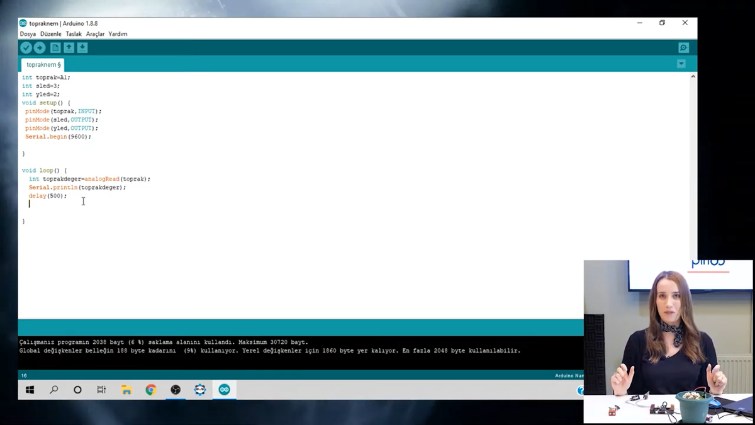The image size is (755, 425).
Task: Save the sketch with the down-arrow icon
Action: (x=82, y=48)
